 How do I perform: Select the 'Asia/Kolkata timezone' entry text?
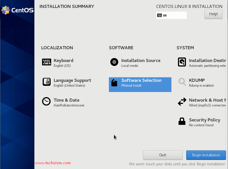coord(69,105)
